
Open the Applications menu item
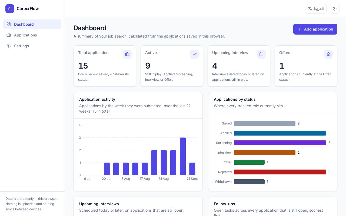[x=32, y=35]
